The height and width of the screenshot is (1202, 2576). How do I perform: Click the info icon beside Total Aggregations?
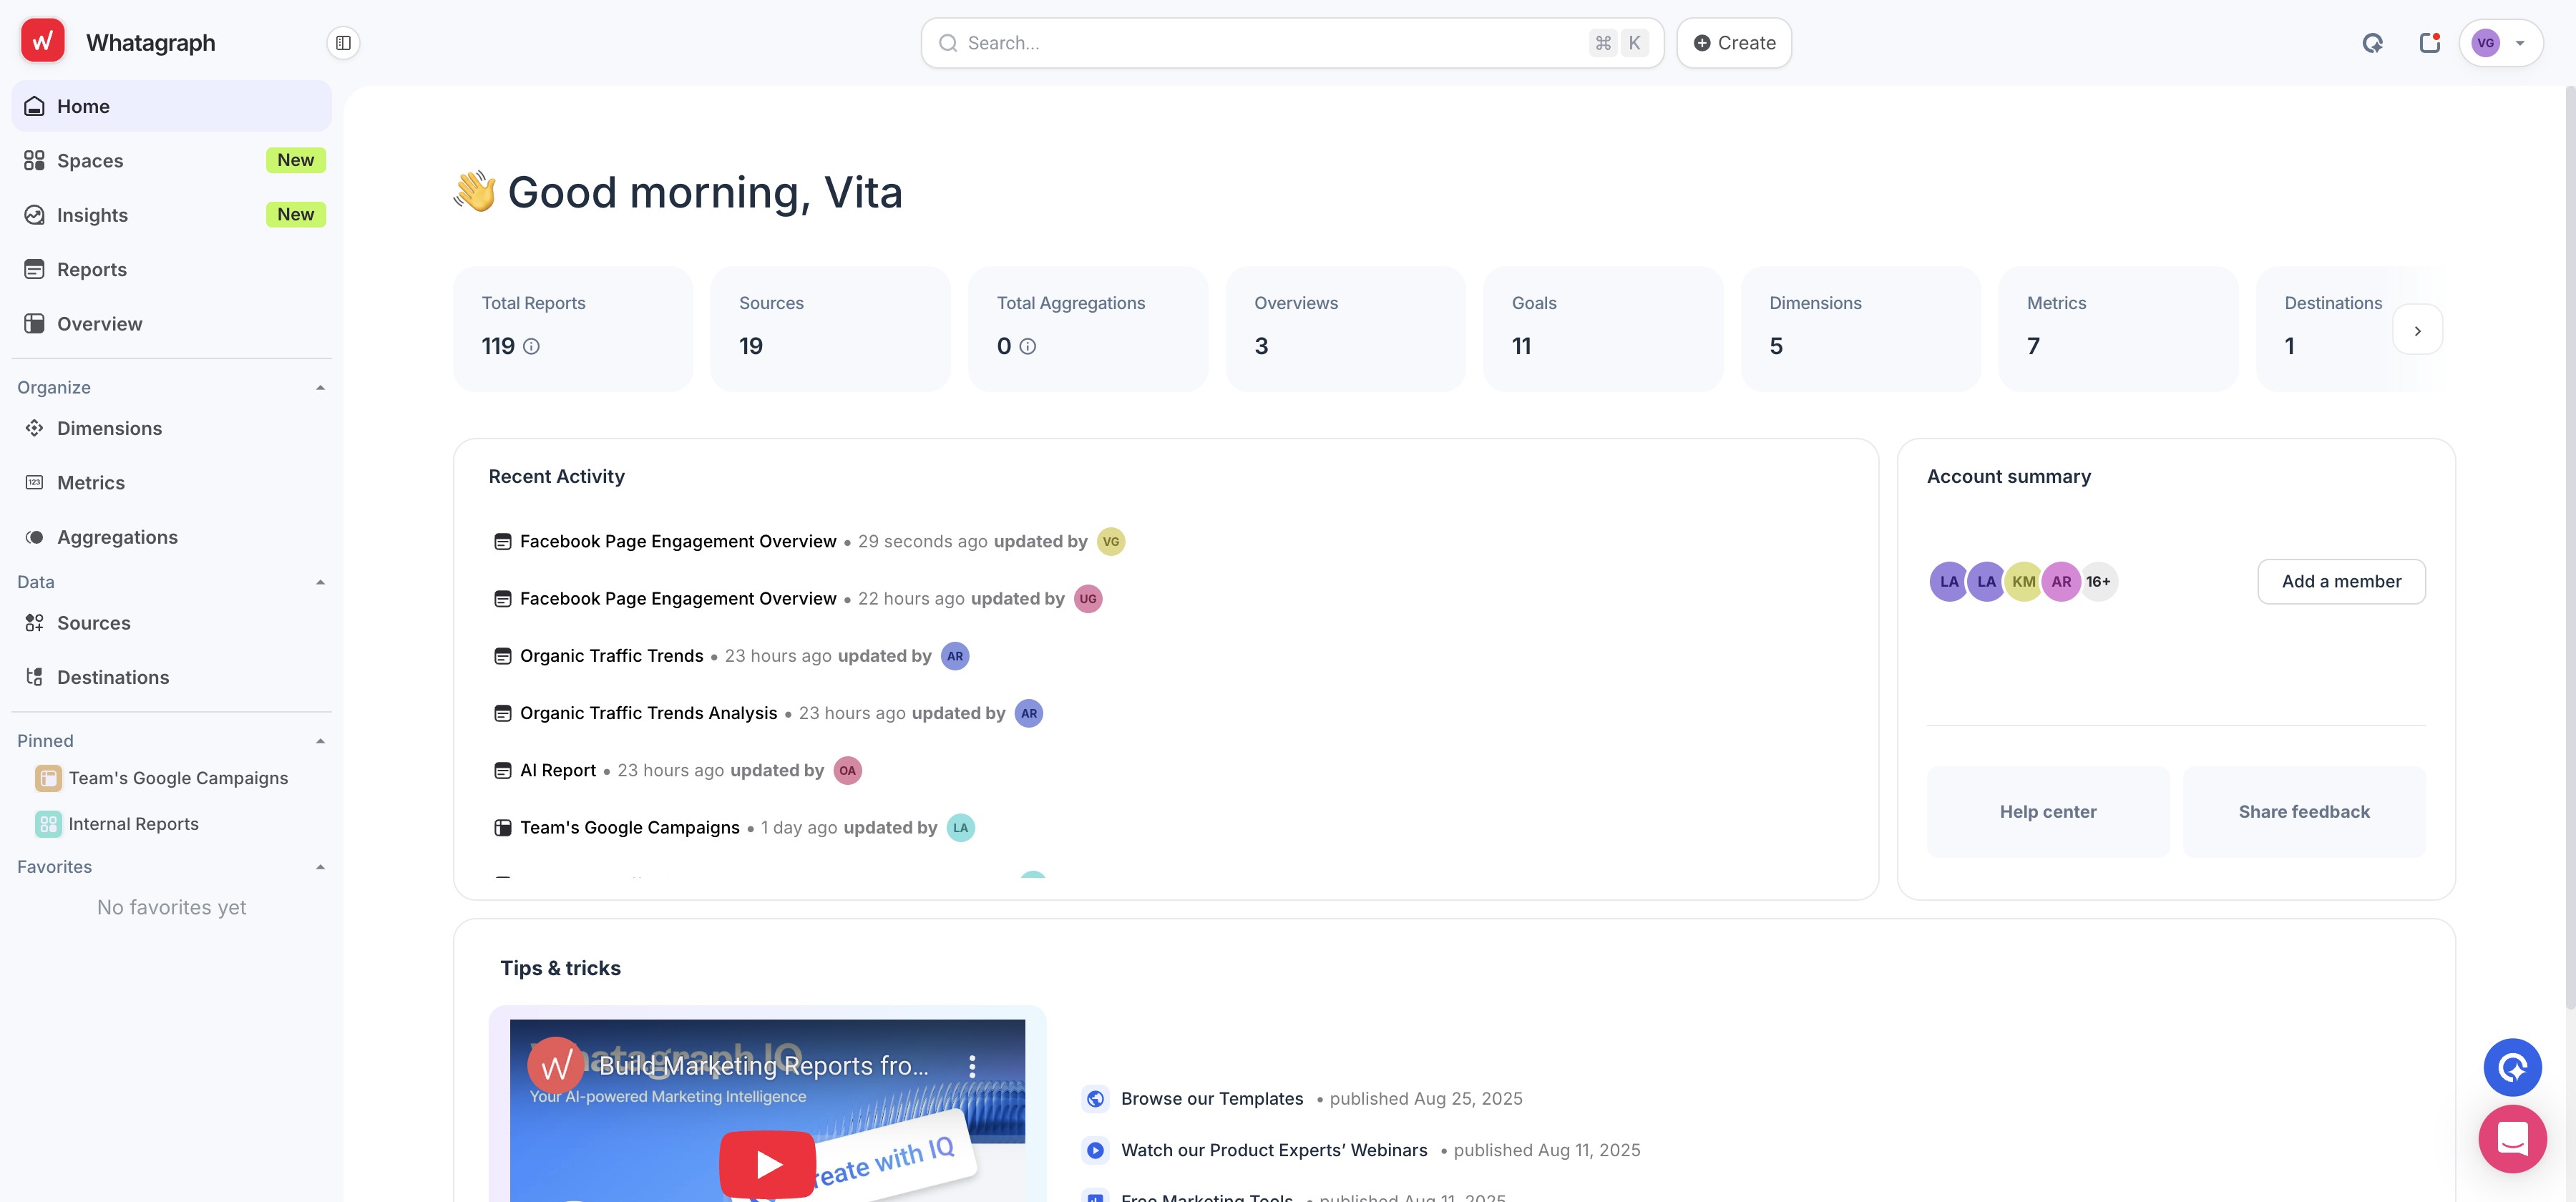pyautogui.click(x=1027, y=346)
